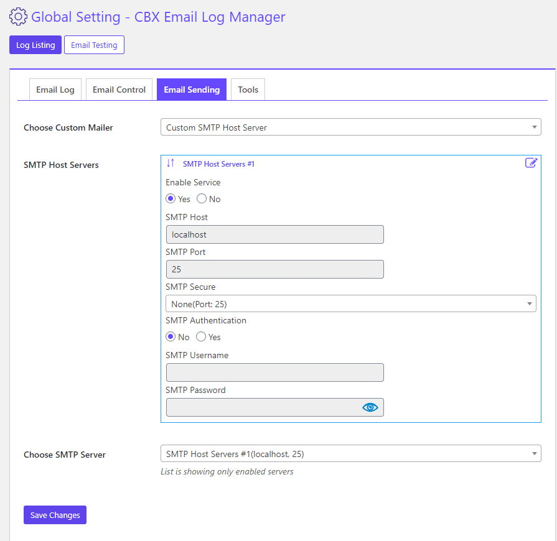Open the Choose Custom Mailer dropdown
This screenshot has height=541, width=557.
(x=350, y=127)
